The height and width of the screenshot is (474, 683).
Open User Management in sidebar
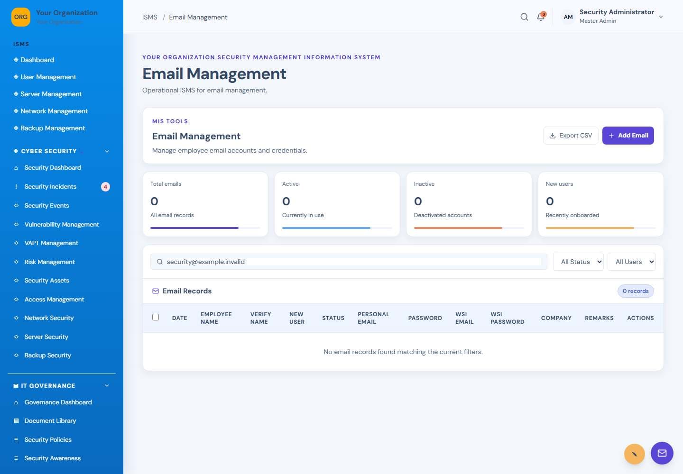48,77
